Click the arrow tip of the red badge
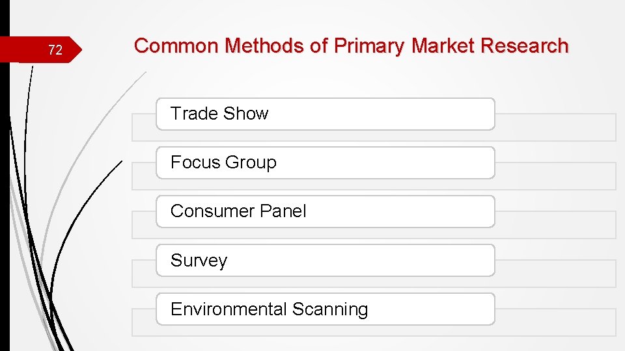The image size is (625, 351). [x=77, y=49]
